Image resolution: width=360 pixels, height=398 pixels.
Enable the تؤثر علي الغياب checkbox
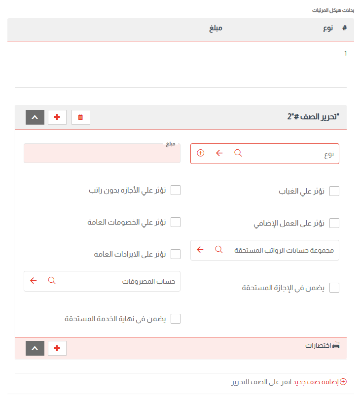coord(334,191)
